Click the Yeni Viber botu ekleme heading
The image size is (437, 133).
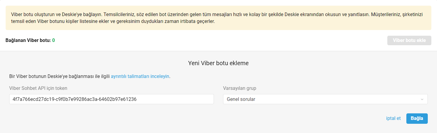218,63
